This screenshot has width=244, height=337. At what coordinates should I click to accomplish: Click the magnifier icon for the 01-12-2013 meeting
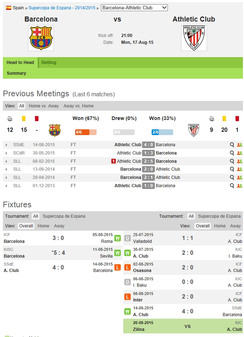pos(232,186)
